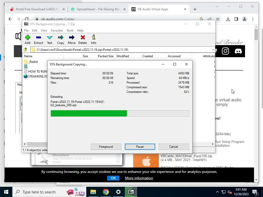The height and width of the screenshot is (197, 263).
Task: Click the Test toolbar icon
Action: coord(50,40)
